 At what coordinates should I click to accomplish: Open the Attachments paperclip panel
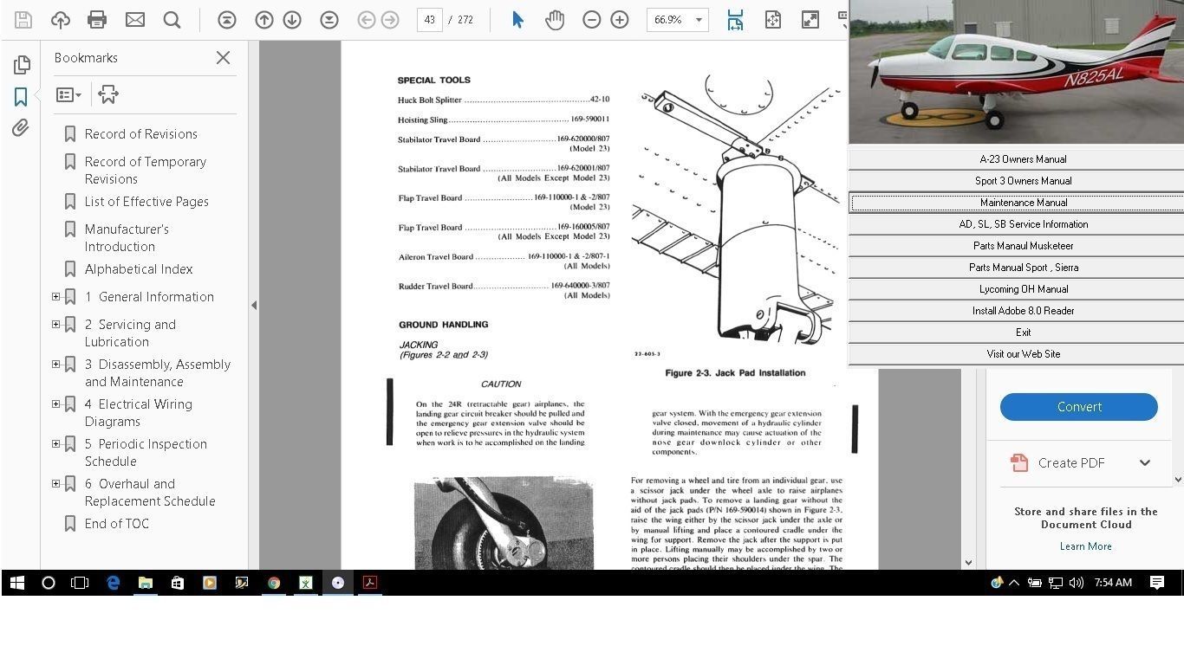tap(21, 128)
